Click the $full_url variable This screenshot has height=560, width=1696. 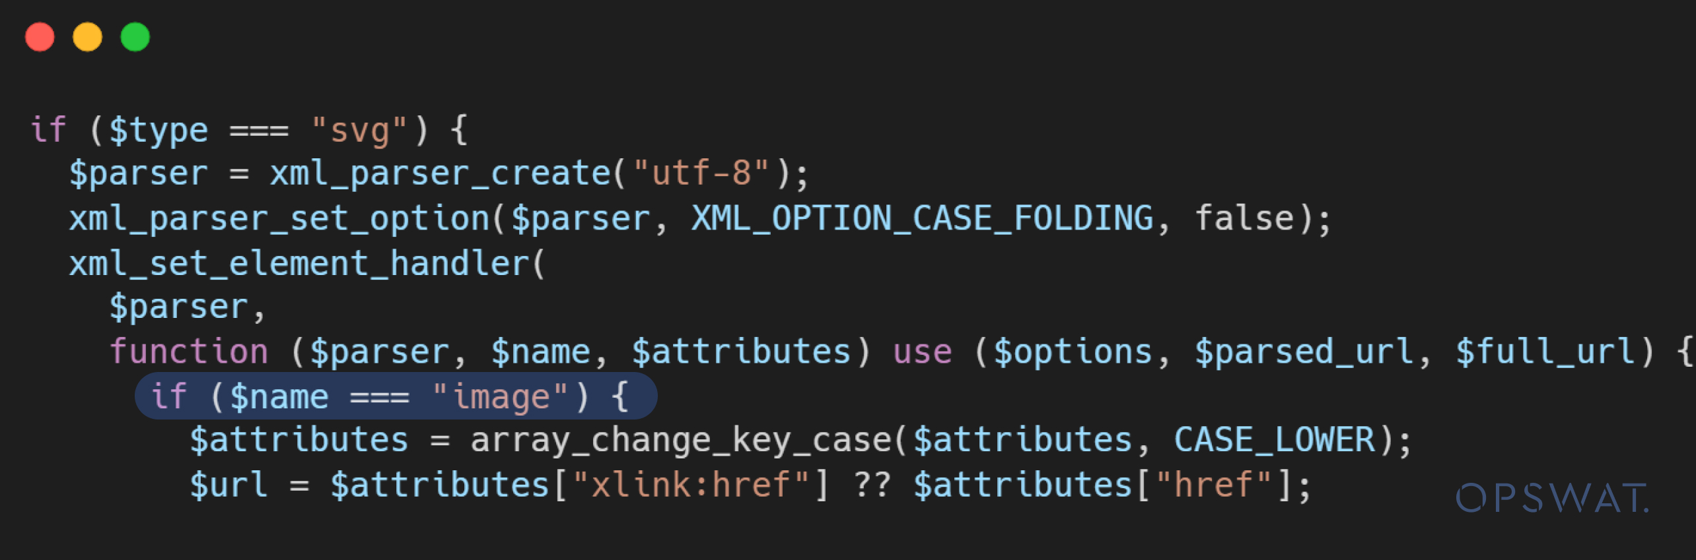click(1545, 351)
